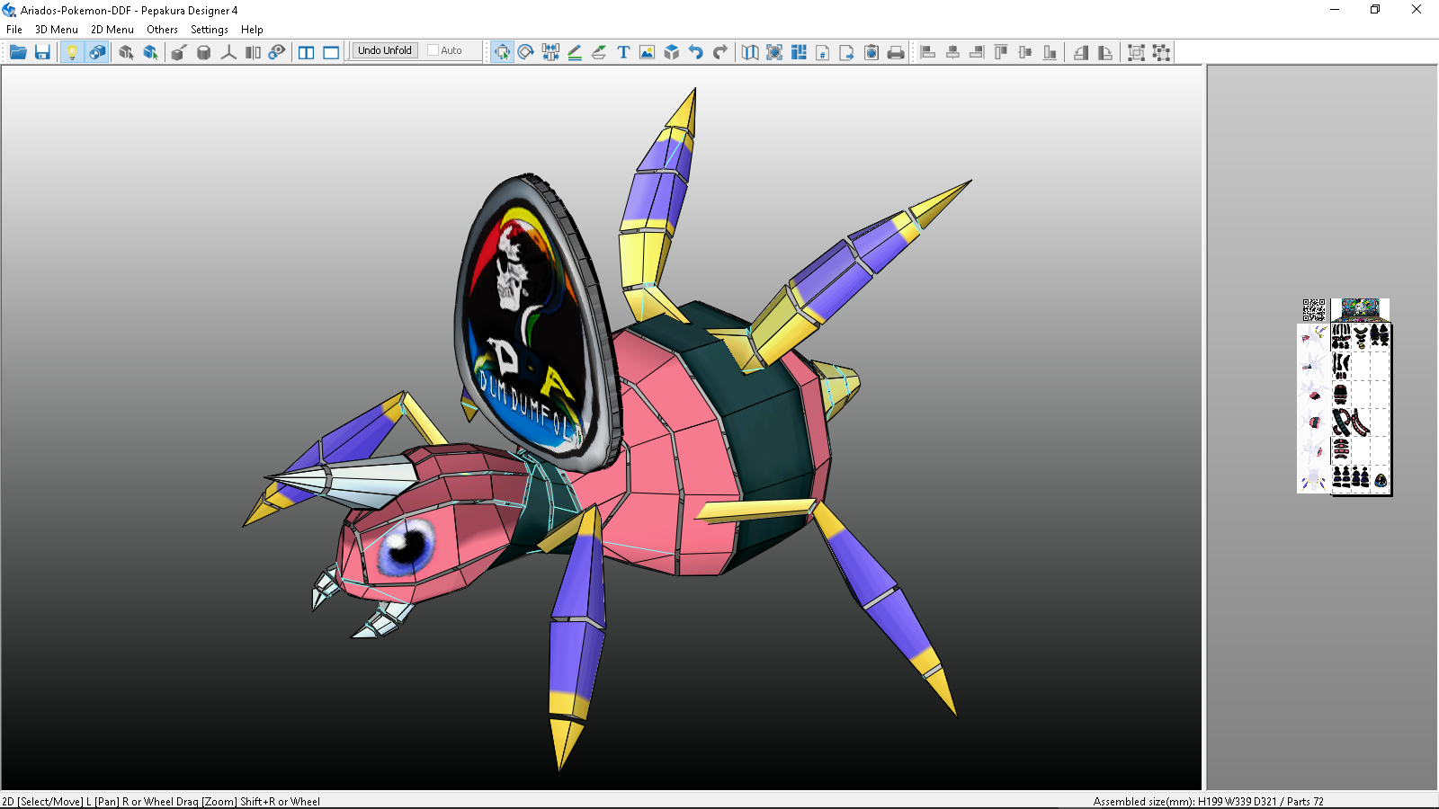Select the Rotate part tool
The image size is (1439, 809).
[526, 52]
